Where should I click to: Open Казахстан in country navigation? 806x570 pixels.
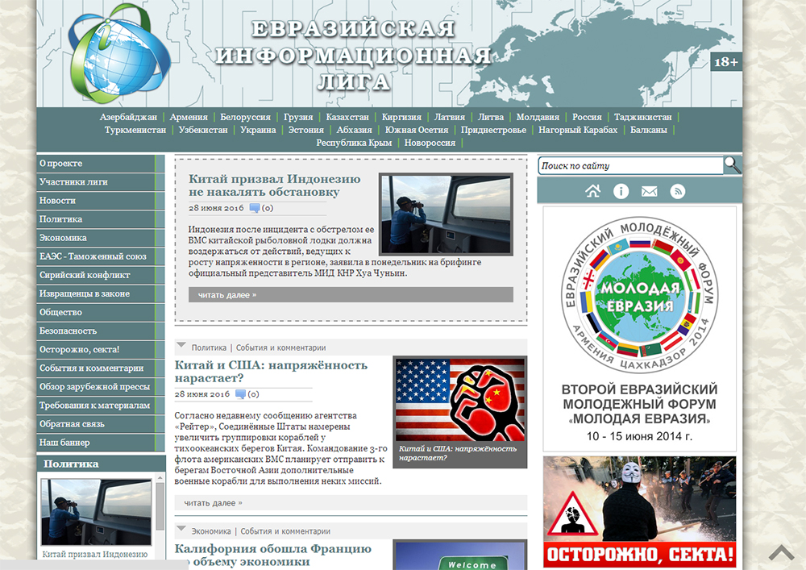click(347, 117)
